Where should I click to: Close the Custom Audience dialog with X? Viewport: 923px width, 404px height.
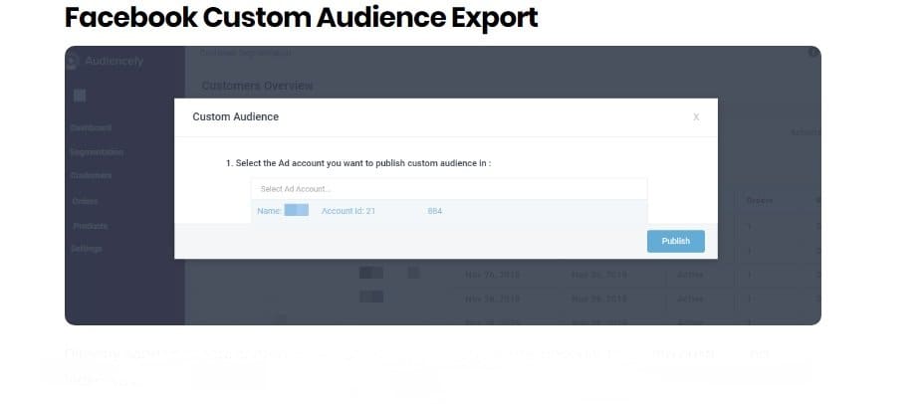696,117
